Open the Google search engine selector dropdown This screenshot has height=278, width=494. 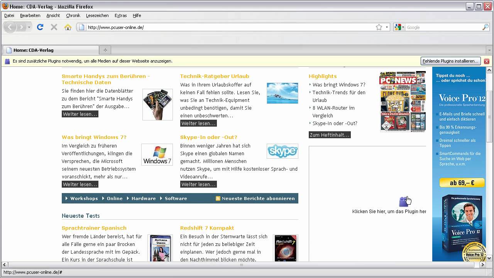(x=399, y=27)
